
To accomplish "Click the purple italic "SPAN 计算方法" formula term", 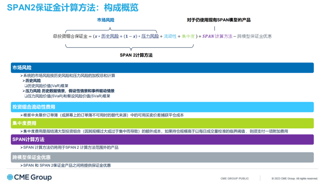I will pyautogui.click(x=217, y=37).
